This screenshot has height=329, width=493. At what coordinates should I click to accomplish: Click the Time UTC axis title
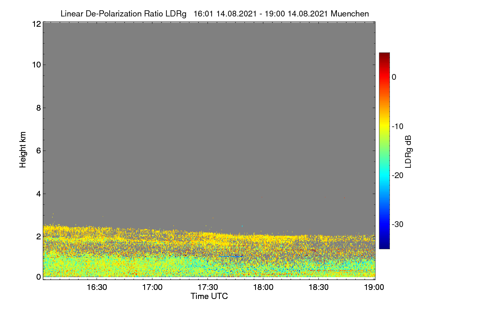[x=209, y=296]
